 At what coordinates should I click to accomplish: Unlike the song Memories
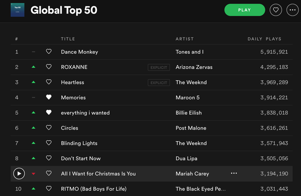[x=49, y=98]
